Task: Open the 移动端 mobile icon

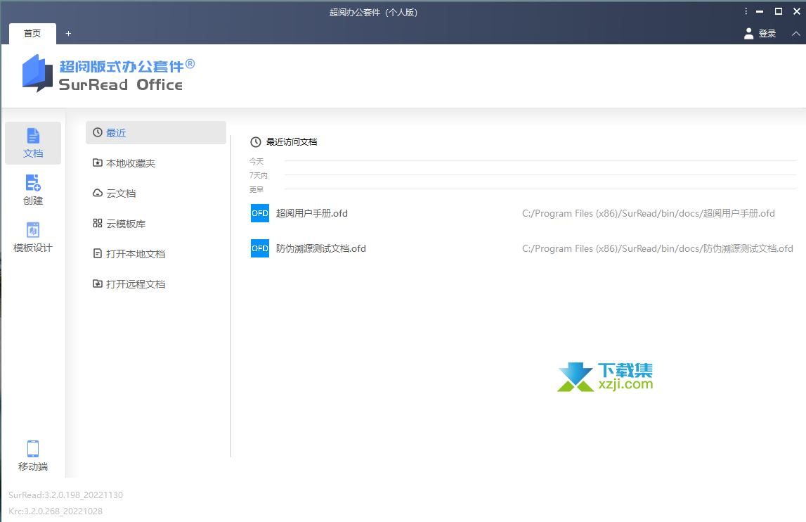Action: [x=33, y=448]
